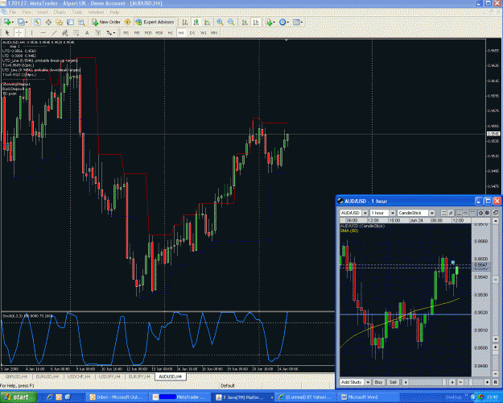Switch to candlestick chart display icon
503x403 pixels.
[x=196, y=23]
